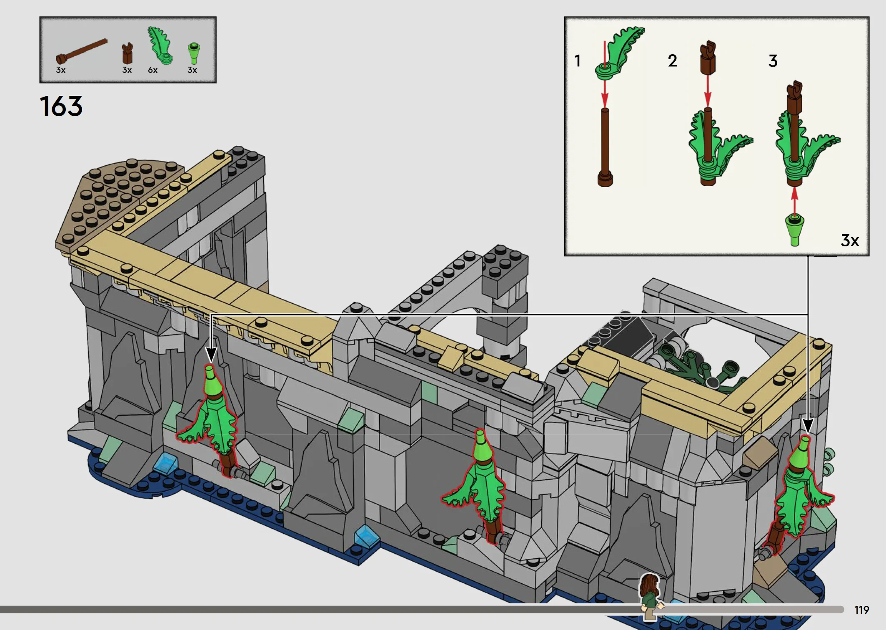Click the brown bar piece in parts list
The height and width of the screenshot is (630, 886).
82,52
